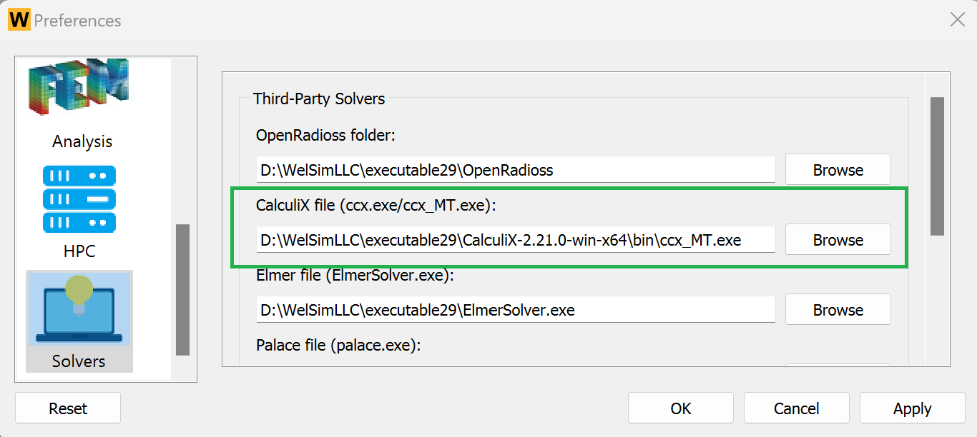Screen dimensions: 977x437
Task: Browse for the ElmerSolver executable
Action: coord(838,309)
